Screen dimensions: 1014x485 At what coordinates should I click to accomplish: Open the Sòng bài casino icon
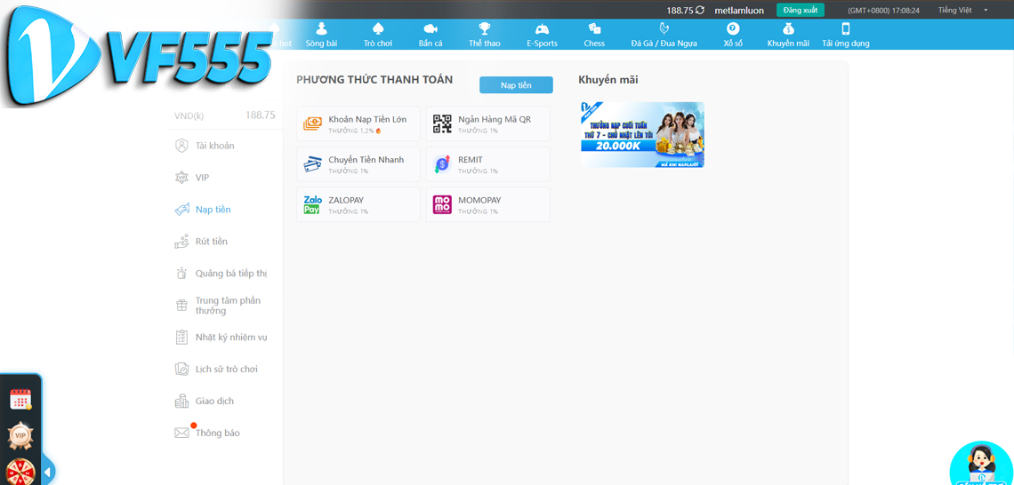pyautogui.click(x=321, y=29)
